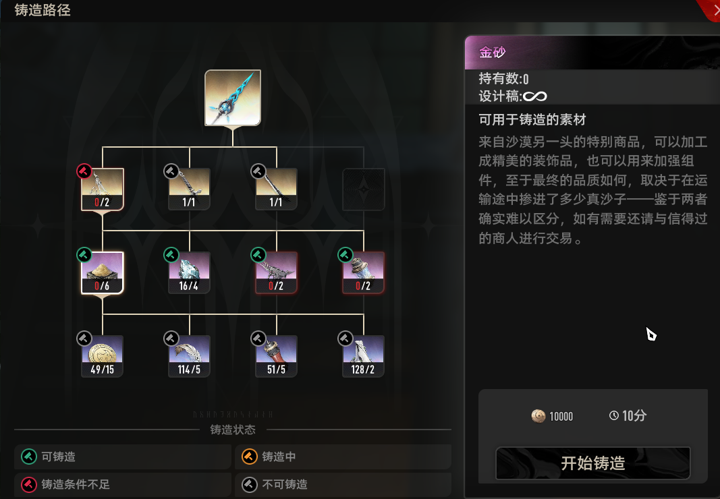Click the empty locked component slot
The image size is (720, 499).
(x=363, y=189)
